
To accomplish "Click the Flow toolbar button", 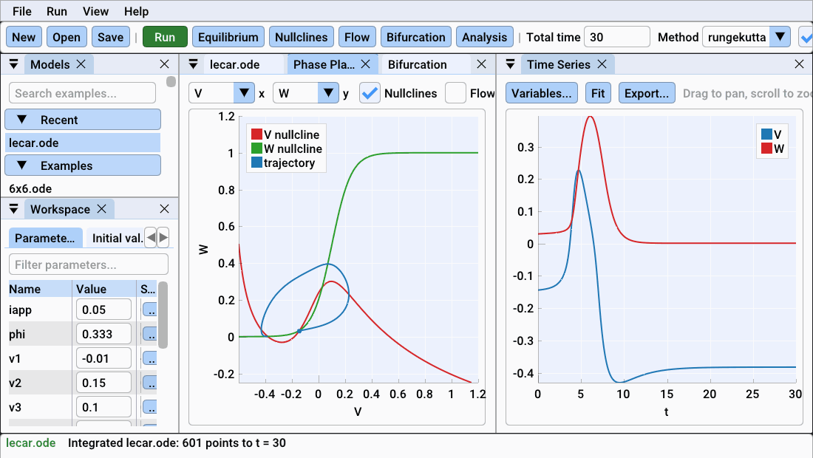I will (357, 37).
